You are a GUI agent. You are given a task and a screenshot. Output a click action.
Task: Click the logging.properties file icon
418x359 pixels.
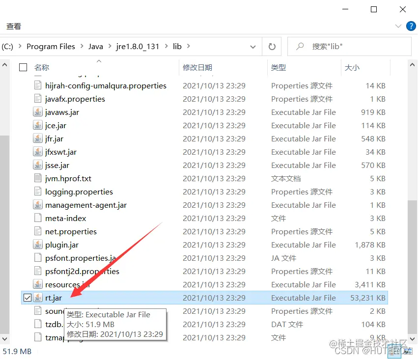tap(38, 192)
